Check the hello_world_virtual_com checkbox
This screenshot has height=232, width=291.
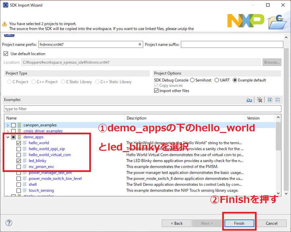pos(19,155)
